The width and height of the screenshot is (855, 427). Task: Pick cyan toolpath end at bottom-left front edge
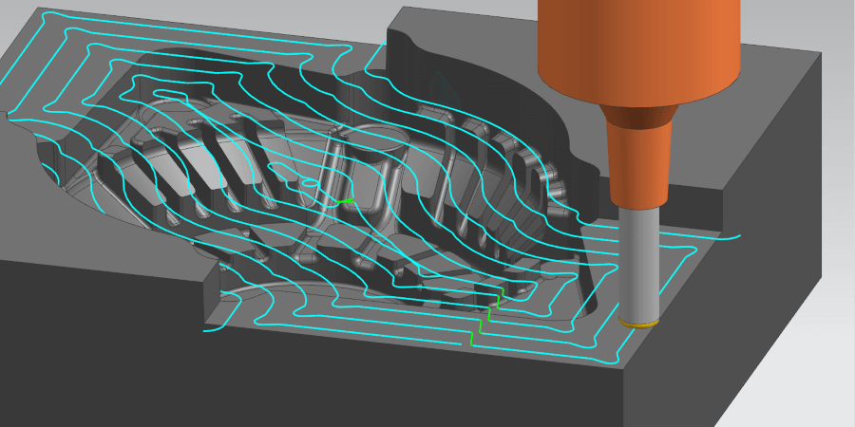[x=206, y=331]
